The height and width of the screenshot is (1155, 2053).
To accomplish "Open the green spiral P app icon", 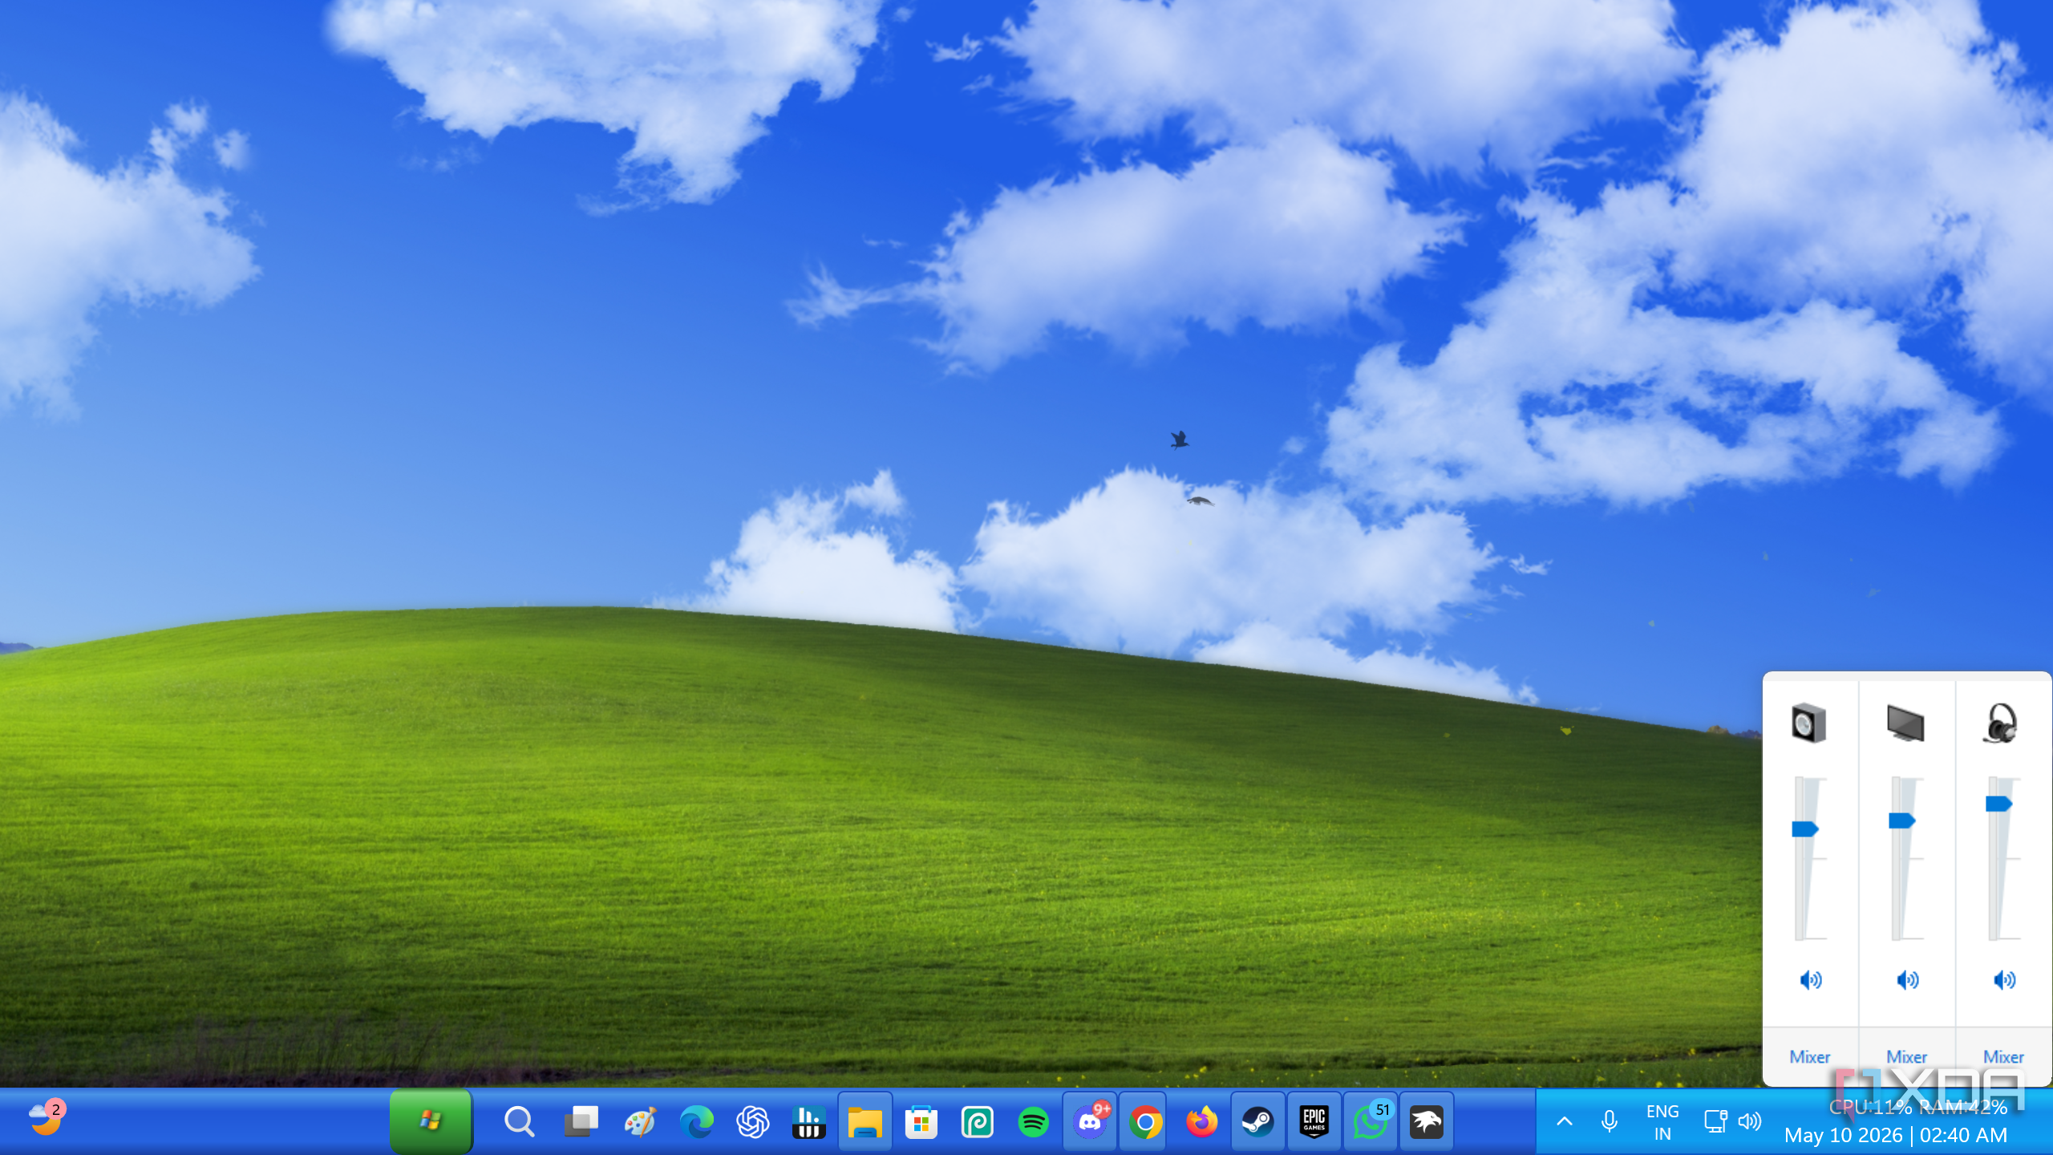I will pos(977,1121).
